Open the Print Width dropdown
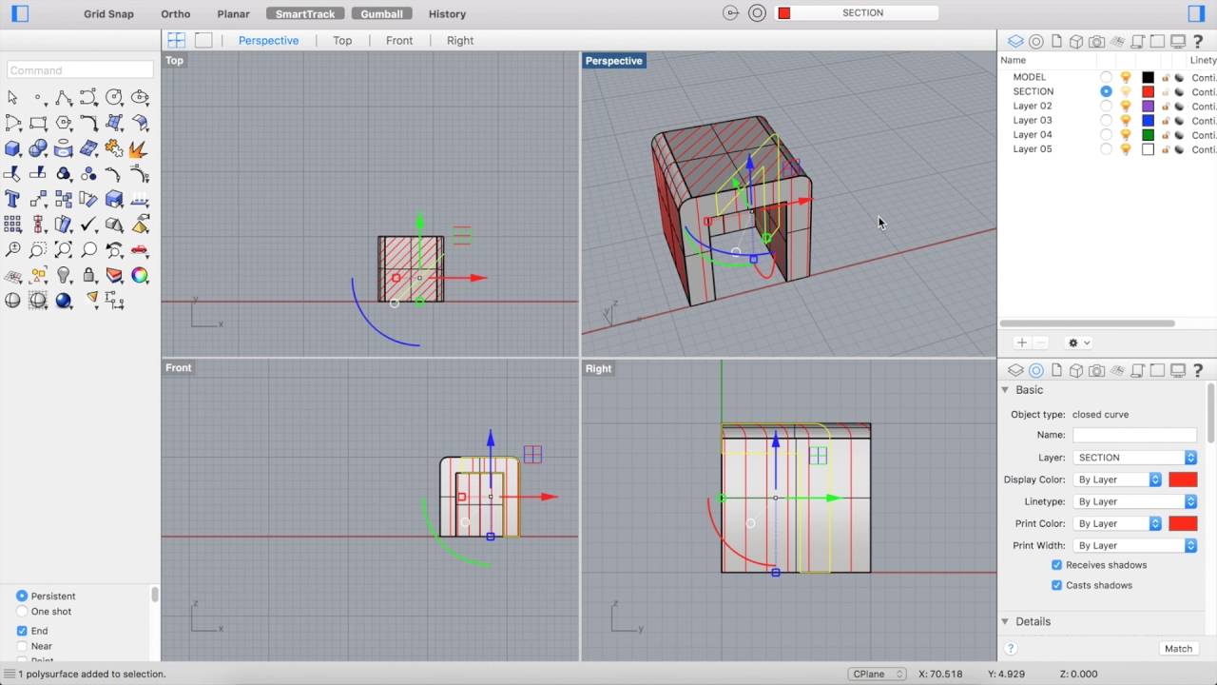 [1135, 545]
